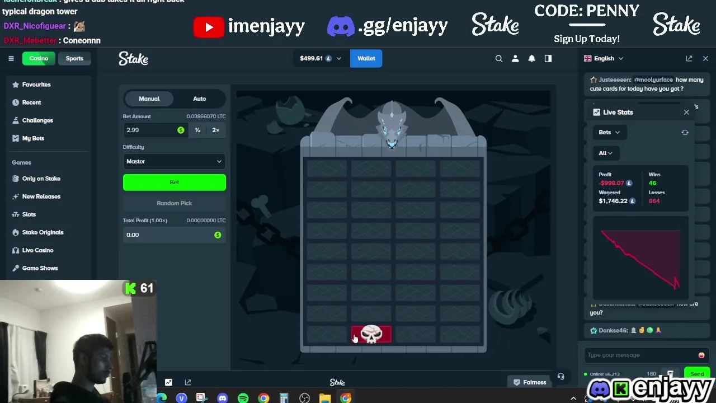Open My Bets in sidebar
Image resolution: width=716 pixels, height=403 pixels.
33,138
